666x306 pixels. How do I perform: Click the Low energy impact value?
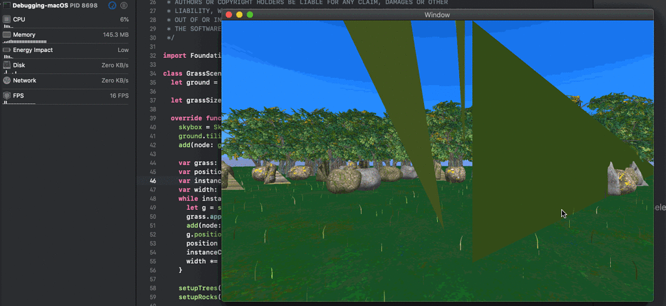(123, 50)
